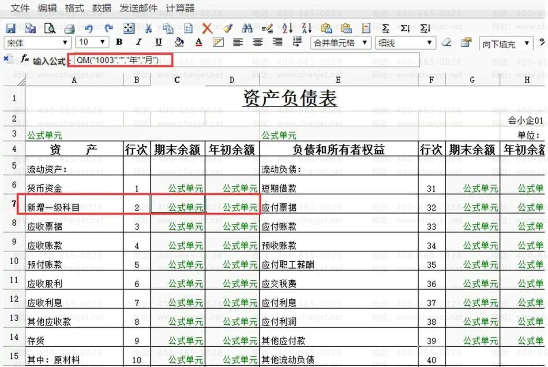Screen dimensions: 548x367
Task: Click the 货币资金 cell
Action: coord(74,185)
